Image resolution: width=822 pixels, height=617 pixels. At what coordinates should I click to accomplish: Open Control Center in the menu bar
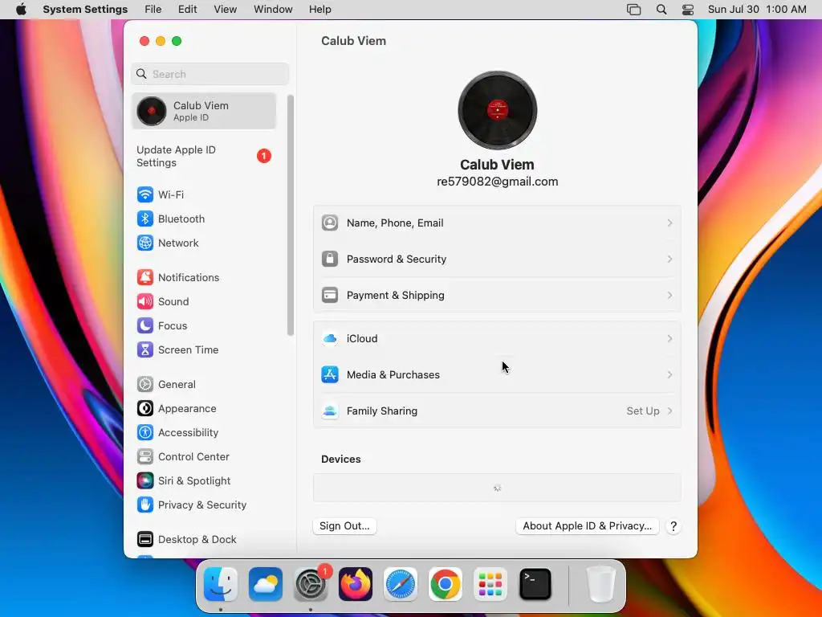[688, 10]
